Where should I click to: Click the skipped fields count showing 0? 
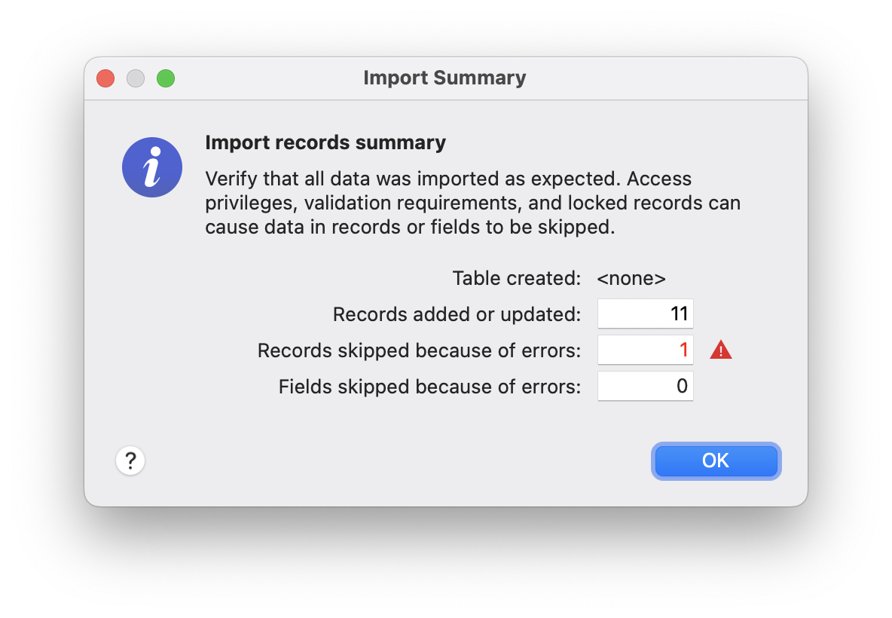(x=645, y=387)
